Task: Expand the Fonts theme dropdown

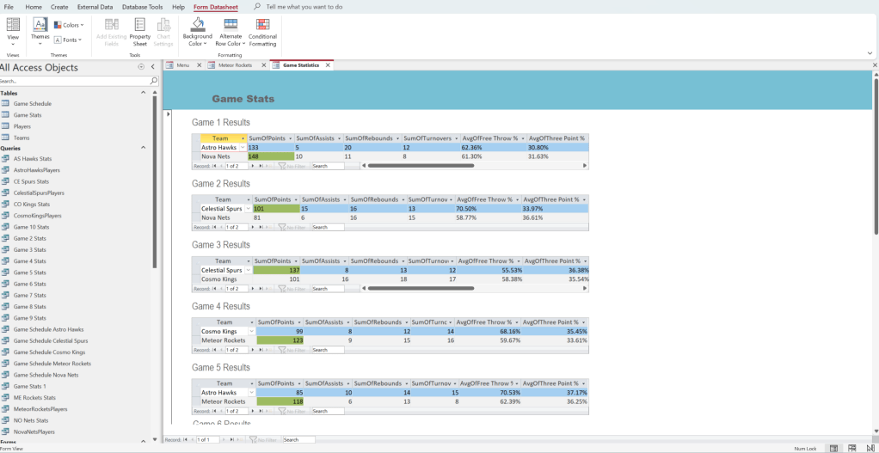Action: coord(69,40)
